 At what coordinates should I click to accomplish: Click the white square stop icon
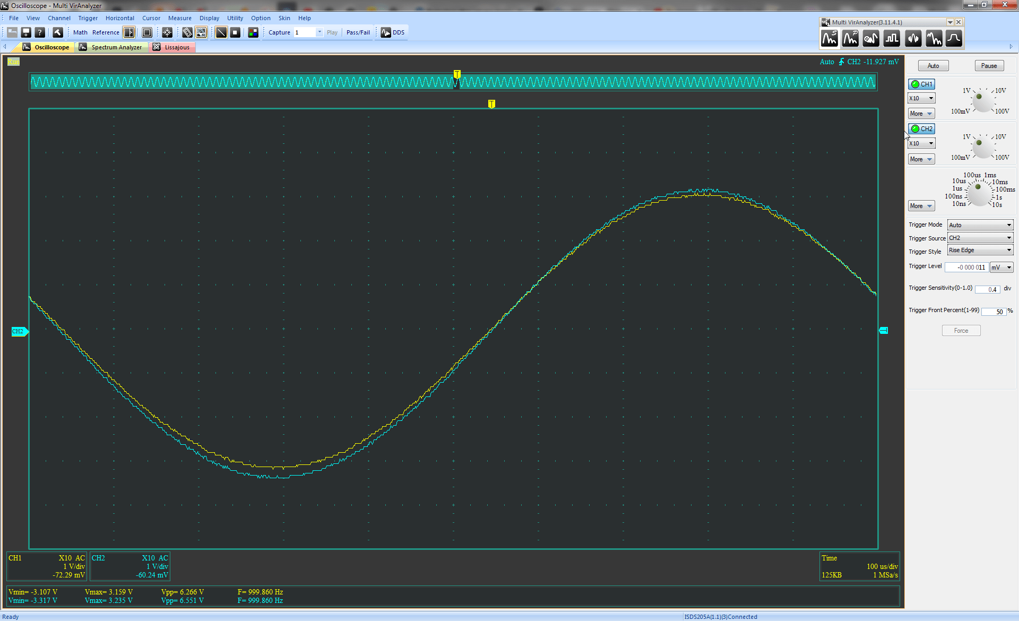[235, 32]
